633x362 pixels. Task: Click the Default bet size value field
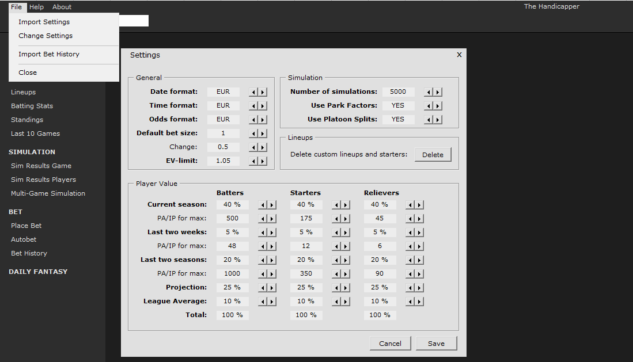pyautogui.click(x=223, y=134)
